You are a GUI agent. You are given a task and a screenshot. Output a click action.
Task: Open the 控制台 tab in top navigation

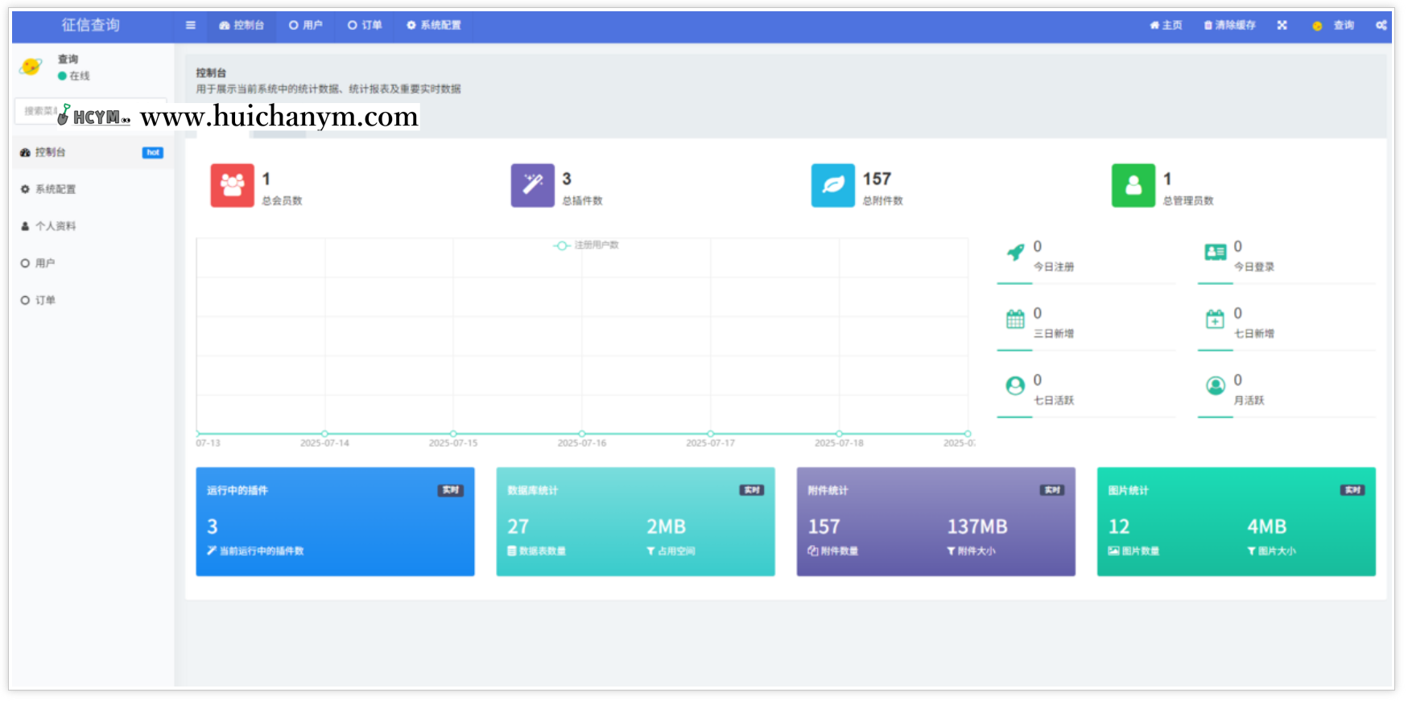pyautogui.click(x=242, y=25)
